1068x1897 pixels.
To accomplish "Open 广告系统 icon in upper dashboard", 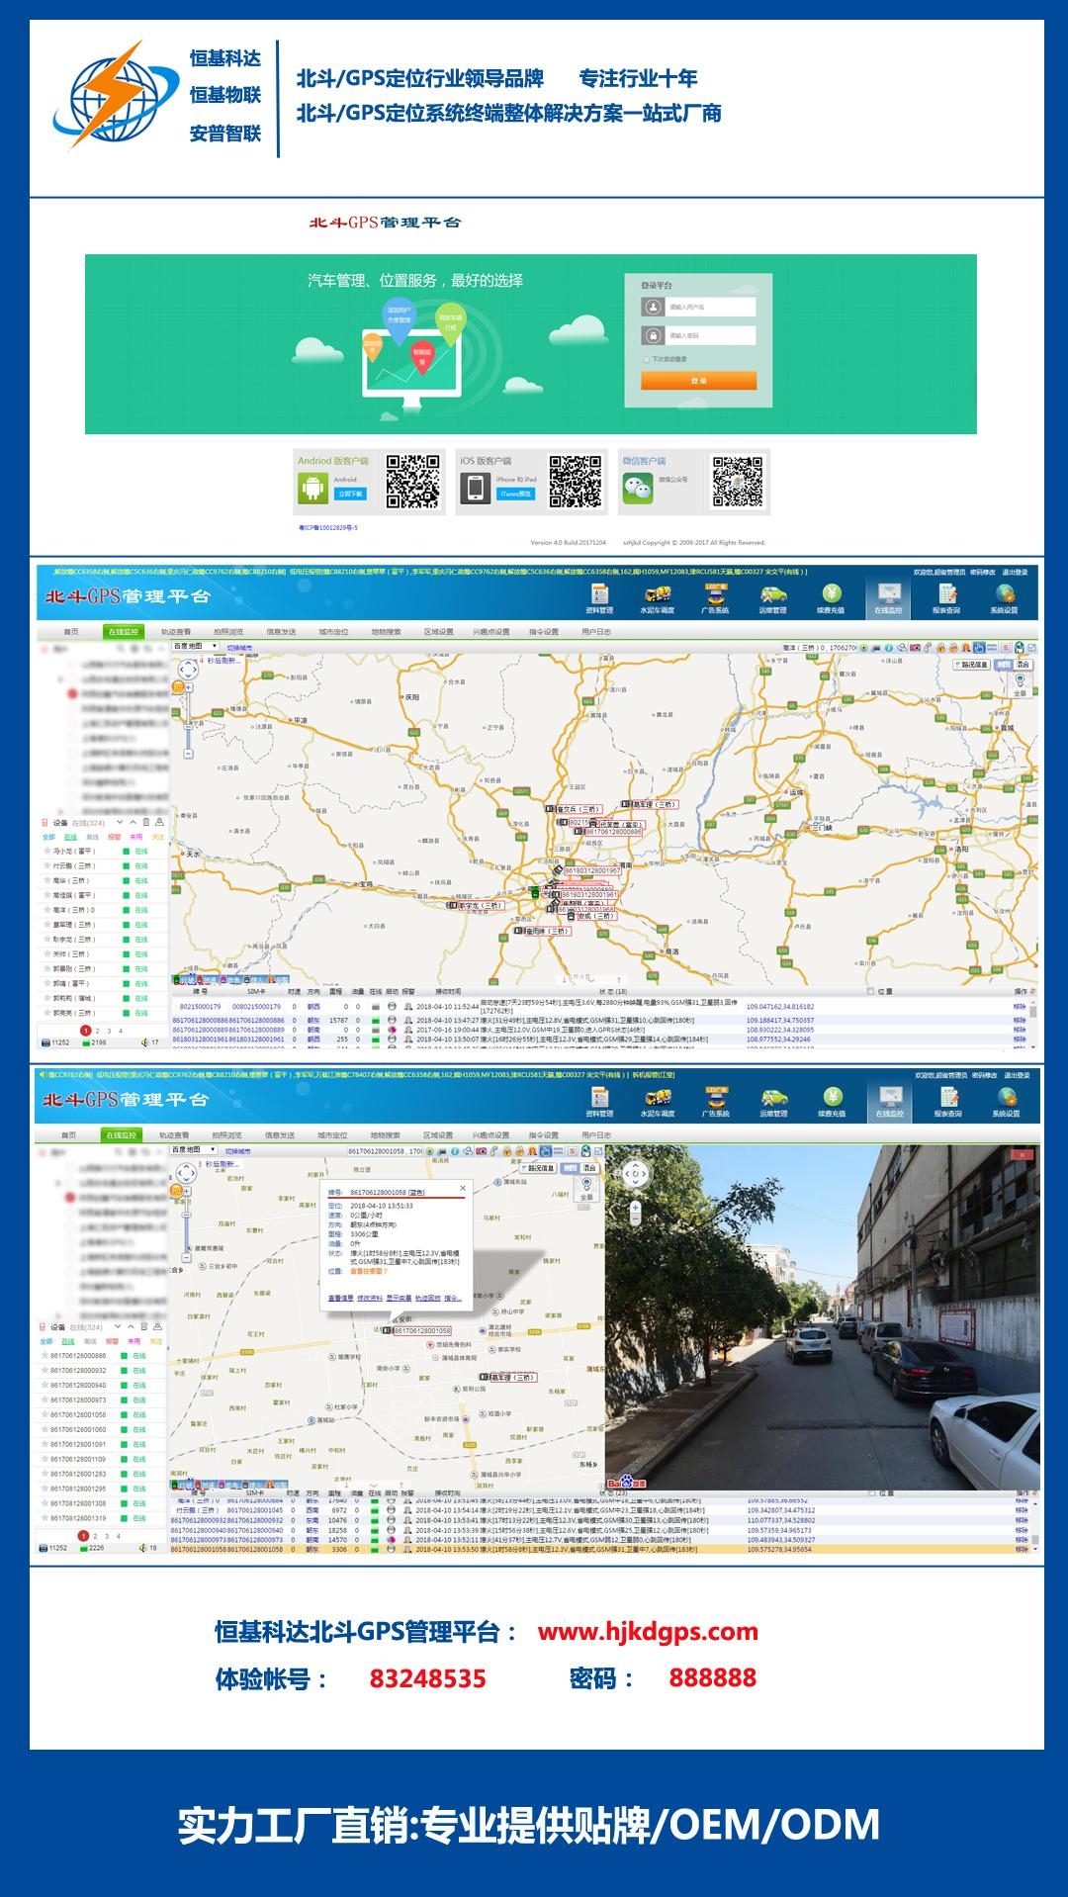I will (x=715, y=594).
